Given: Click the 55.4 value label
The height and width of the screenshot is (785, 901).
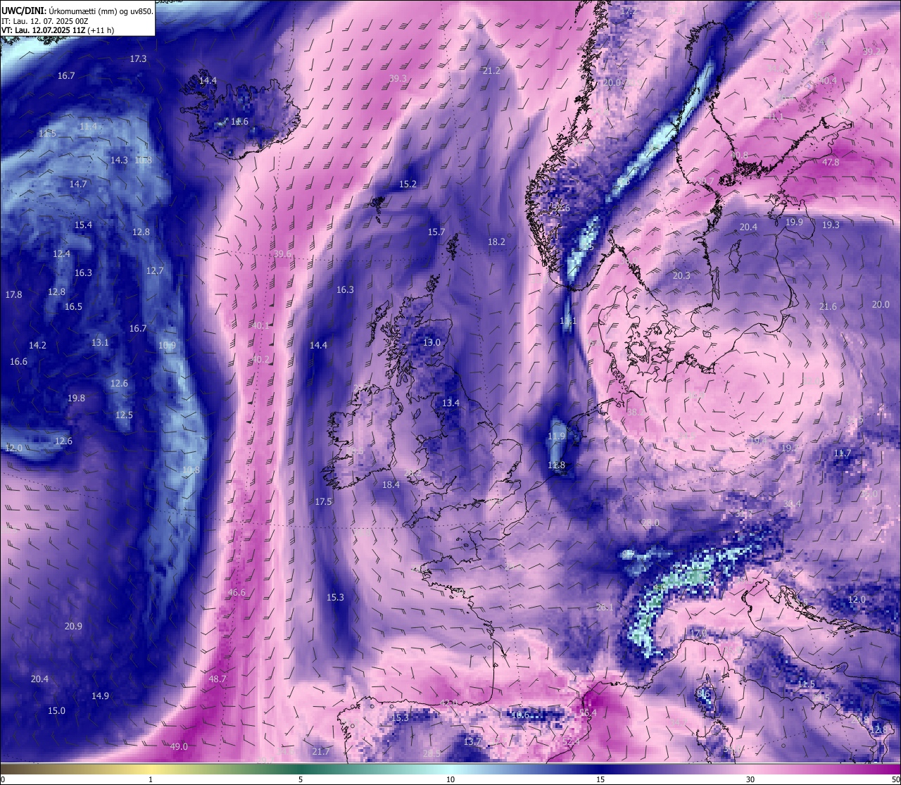Looking at the screenshot, I should (x=588, y=713).
